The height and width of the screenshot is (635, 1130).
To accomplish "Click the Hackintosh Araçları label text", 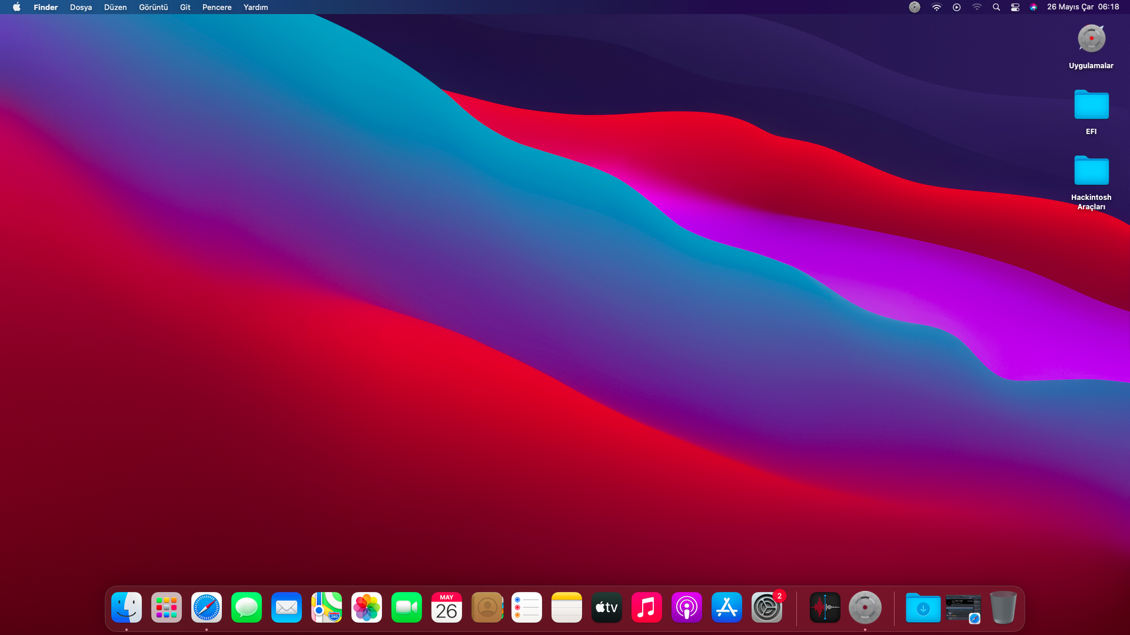I will click(x=1091, y=202).
